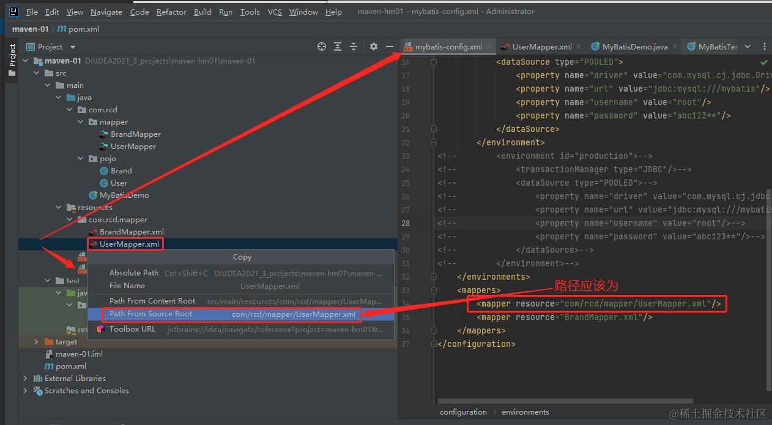Select the mybatis-config.xml tab
The height and width of the screenshot is (425, 772).
point(448,46)
